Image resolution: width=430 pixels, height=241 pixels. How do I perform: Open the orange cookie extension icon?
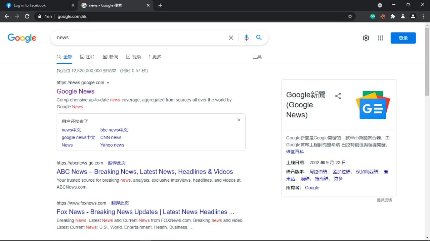pos(383,16)
